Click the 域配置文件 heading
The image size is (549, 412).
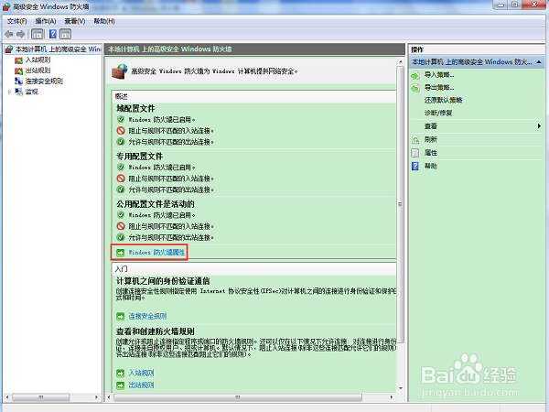point(135,109)
